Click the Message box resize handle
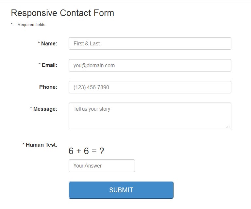This screenshot has height=209, width=251. [228, 126]
